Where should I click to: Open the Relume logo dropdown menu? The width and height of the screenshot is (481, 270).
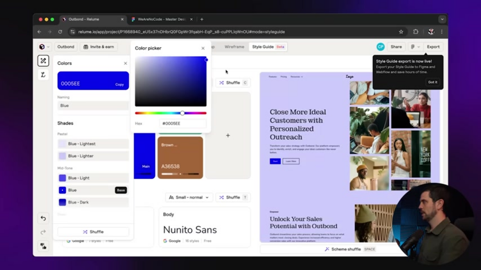(44, 47)
